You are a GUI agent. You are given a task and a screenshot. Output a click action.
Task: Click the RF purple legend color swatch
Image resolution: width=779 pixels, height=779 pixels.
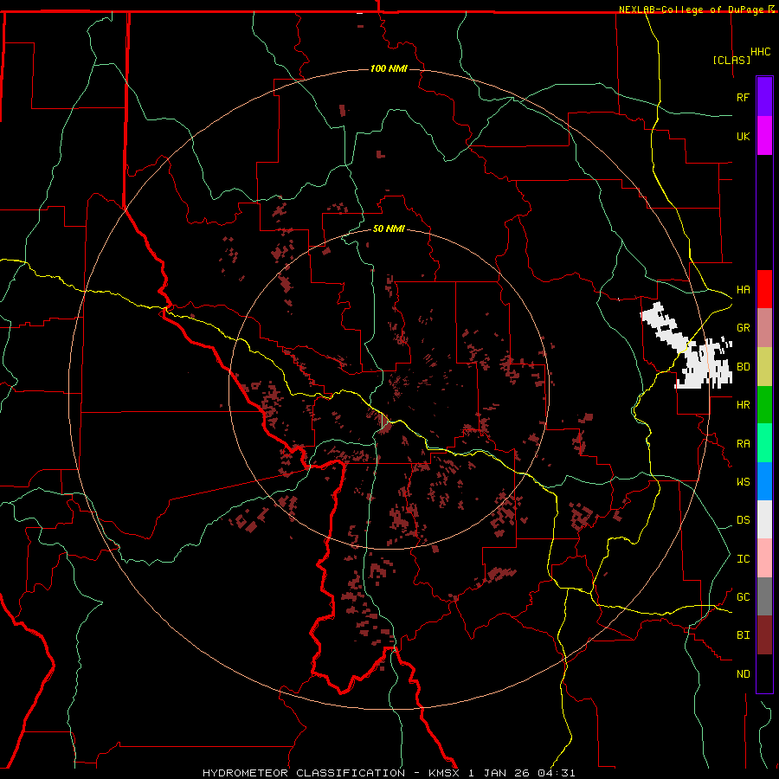click(x=764, y=97)
